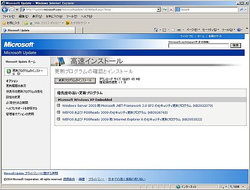This screenshot has height=190, width=250.
Task: Open 更新履歴の表示 option
Action: (16, 86)
